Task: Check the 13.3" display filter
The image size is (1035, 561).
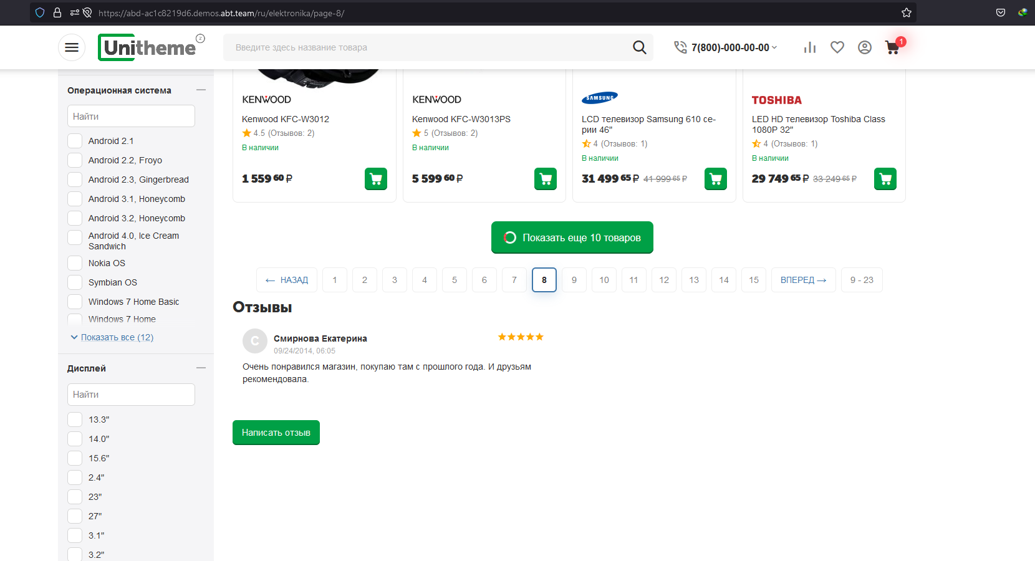Action: [75, 420]
